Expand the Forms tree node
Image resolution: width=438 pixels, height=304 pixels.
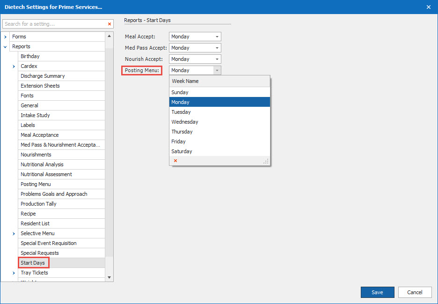point(5,37)
